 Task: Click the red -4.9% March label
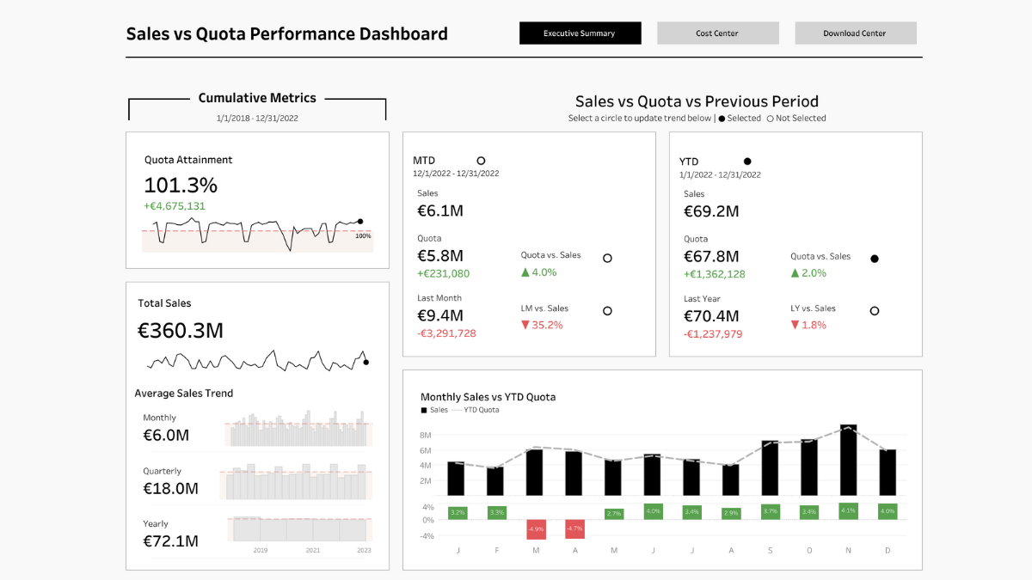pos(535,529)
